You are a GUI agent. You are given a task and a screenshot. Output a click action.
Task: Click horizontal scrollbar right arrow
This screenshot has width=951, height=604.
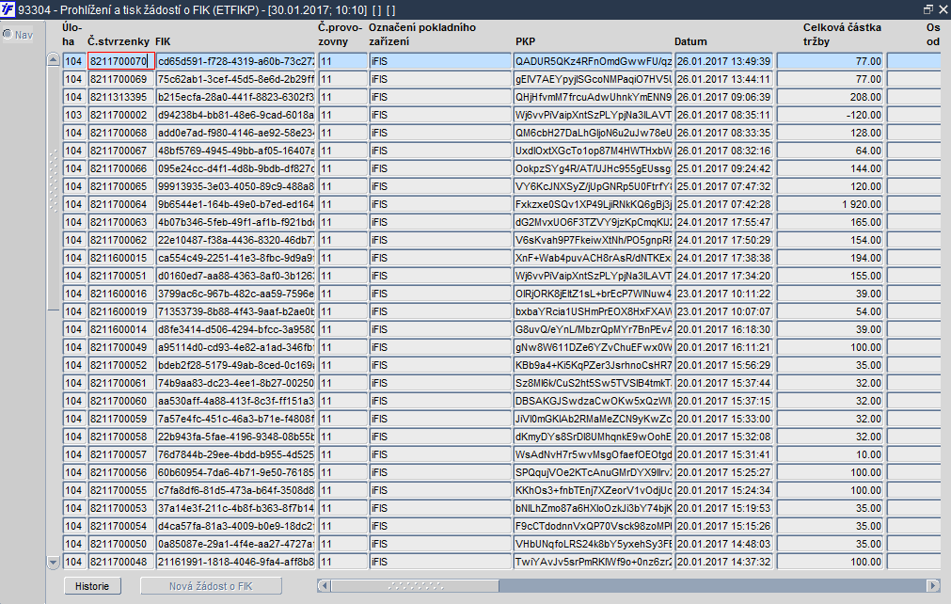pos(933,586)
